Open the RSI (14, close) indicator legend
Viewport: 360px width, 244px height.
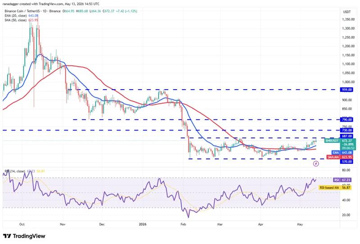pos(15,171)
